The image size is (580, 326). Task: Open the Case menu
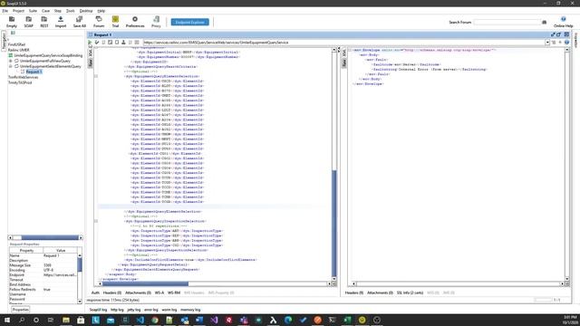click(45, 11)
